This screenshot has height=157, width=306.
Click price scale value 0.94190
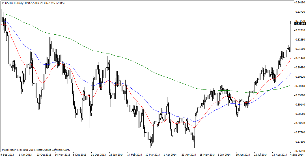click(300, 2)
